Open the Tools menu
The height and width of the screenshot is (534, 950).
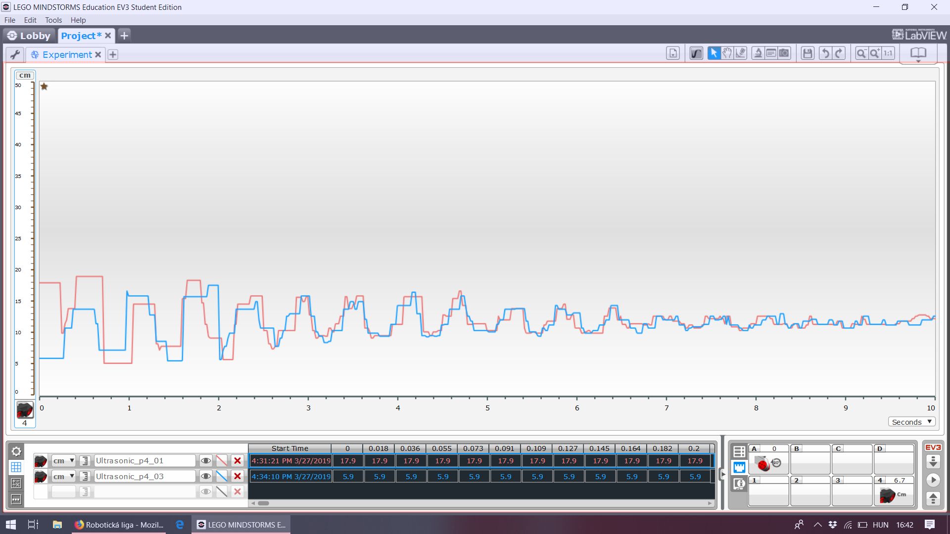tap(53, 20)
